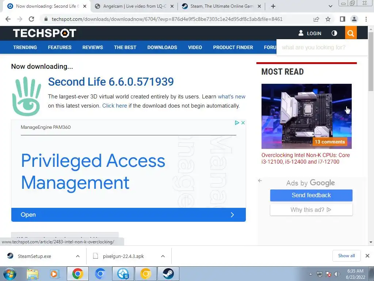Click the '13 comments' badge
This screenshot has width=374, height=281.
click(330, 142)
